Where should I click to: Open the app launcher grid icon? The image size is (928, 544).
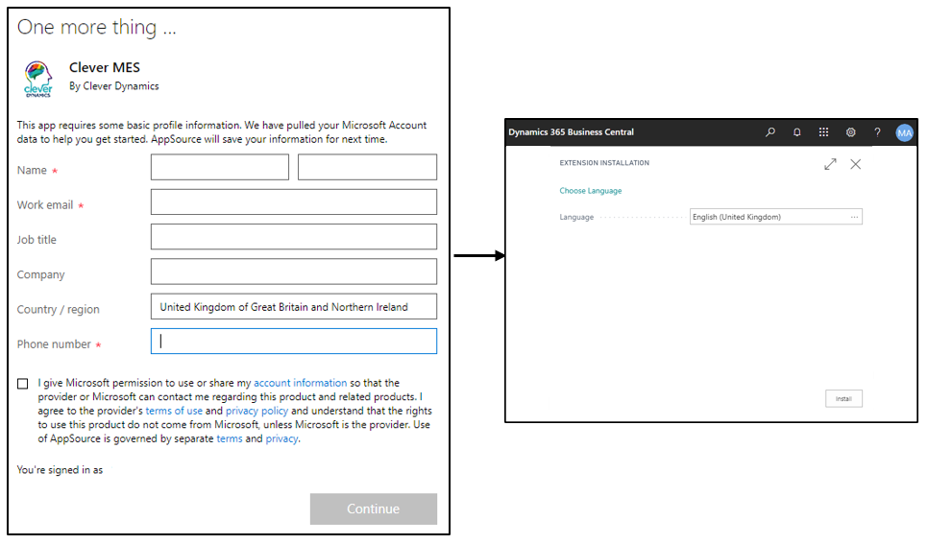(x=823, y=132)
